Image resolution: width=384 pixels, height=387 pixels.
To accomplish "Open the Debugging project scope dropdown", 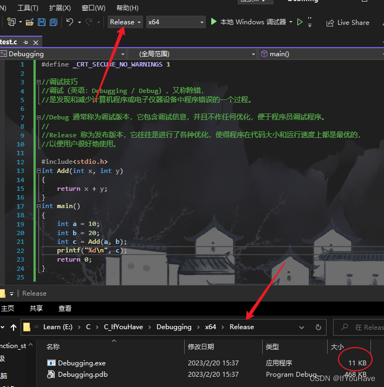I will click(x=123, y=54).
